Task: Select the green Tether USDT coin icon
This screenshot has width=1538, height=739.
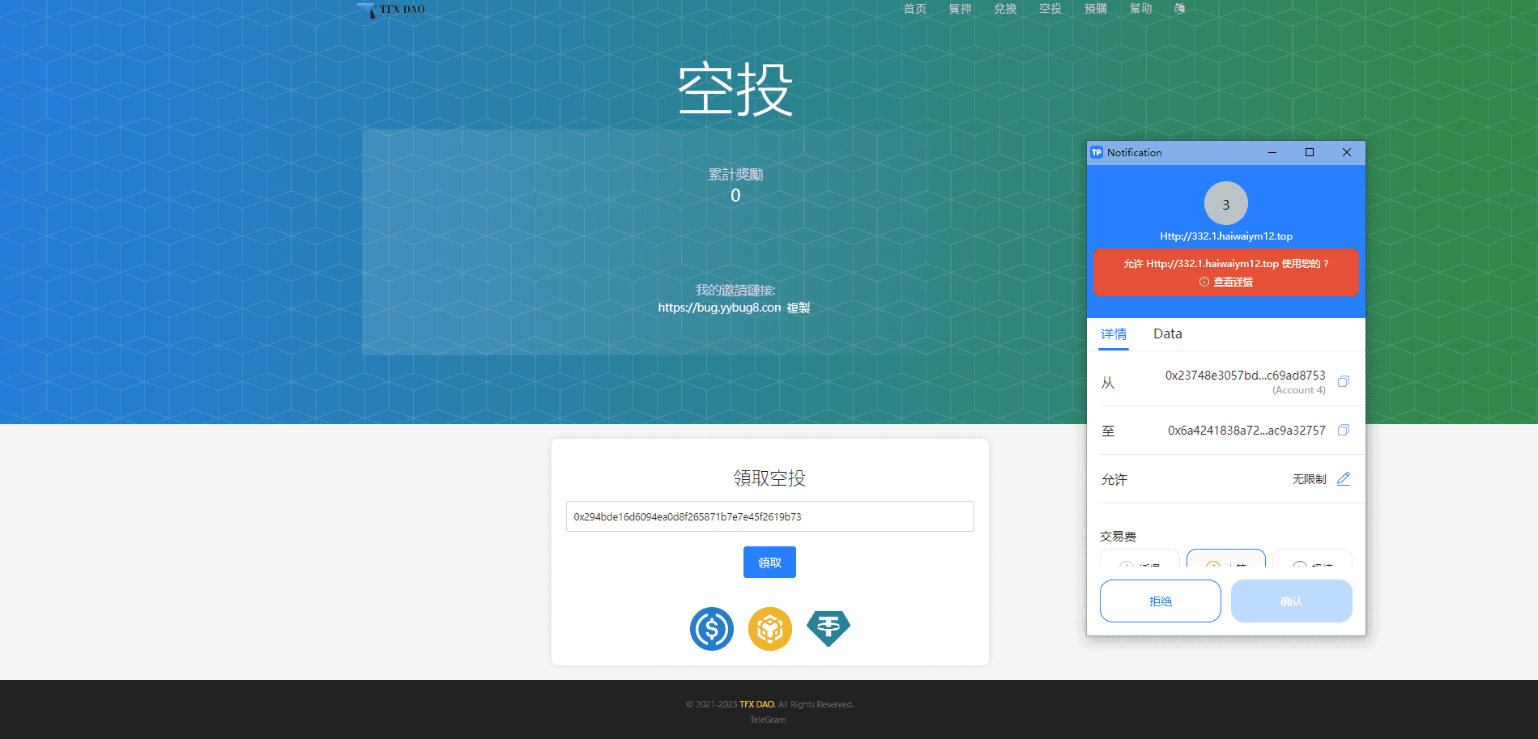Action: pos(828,628)
